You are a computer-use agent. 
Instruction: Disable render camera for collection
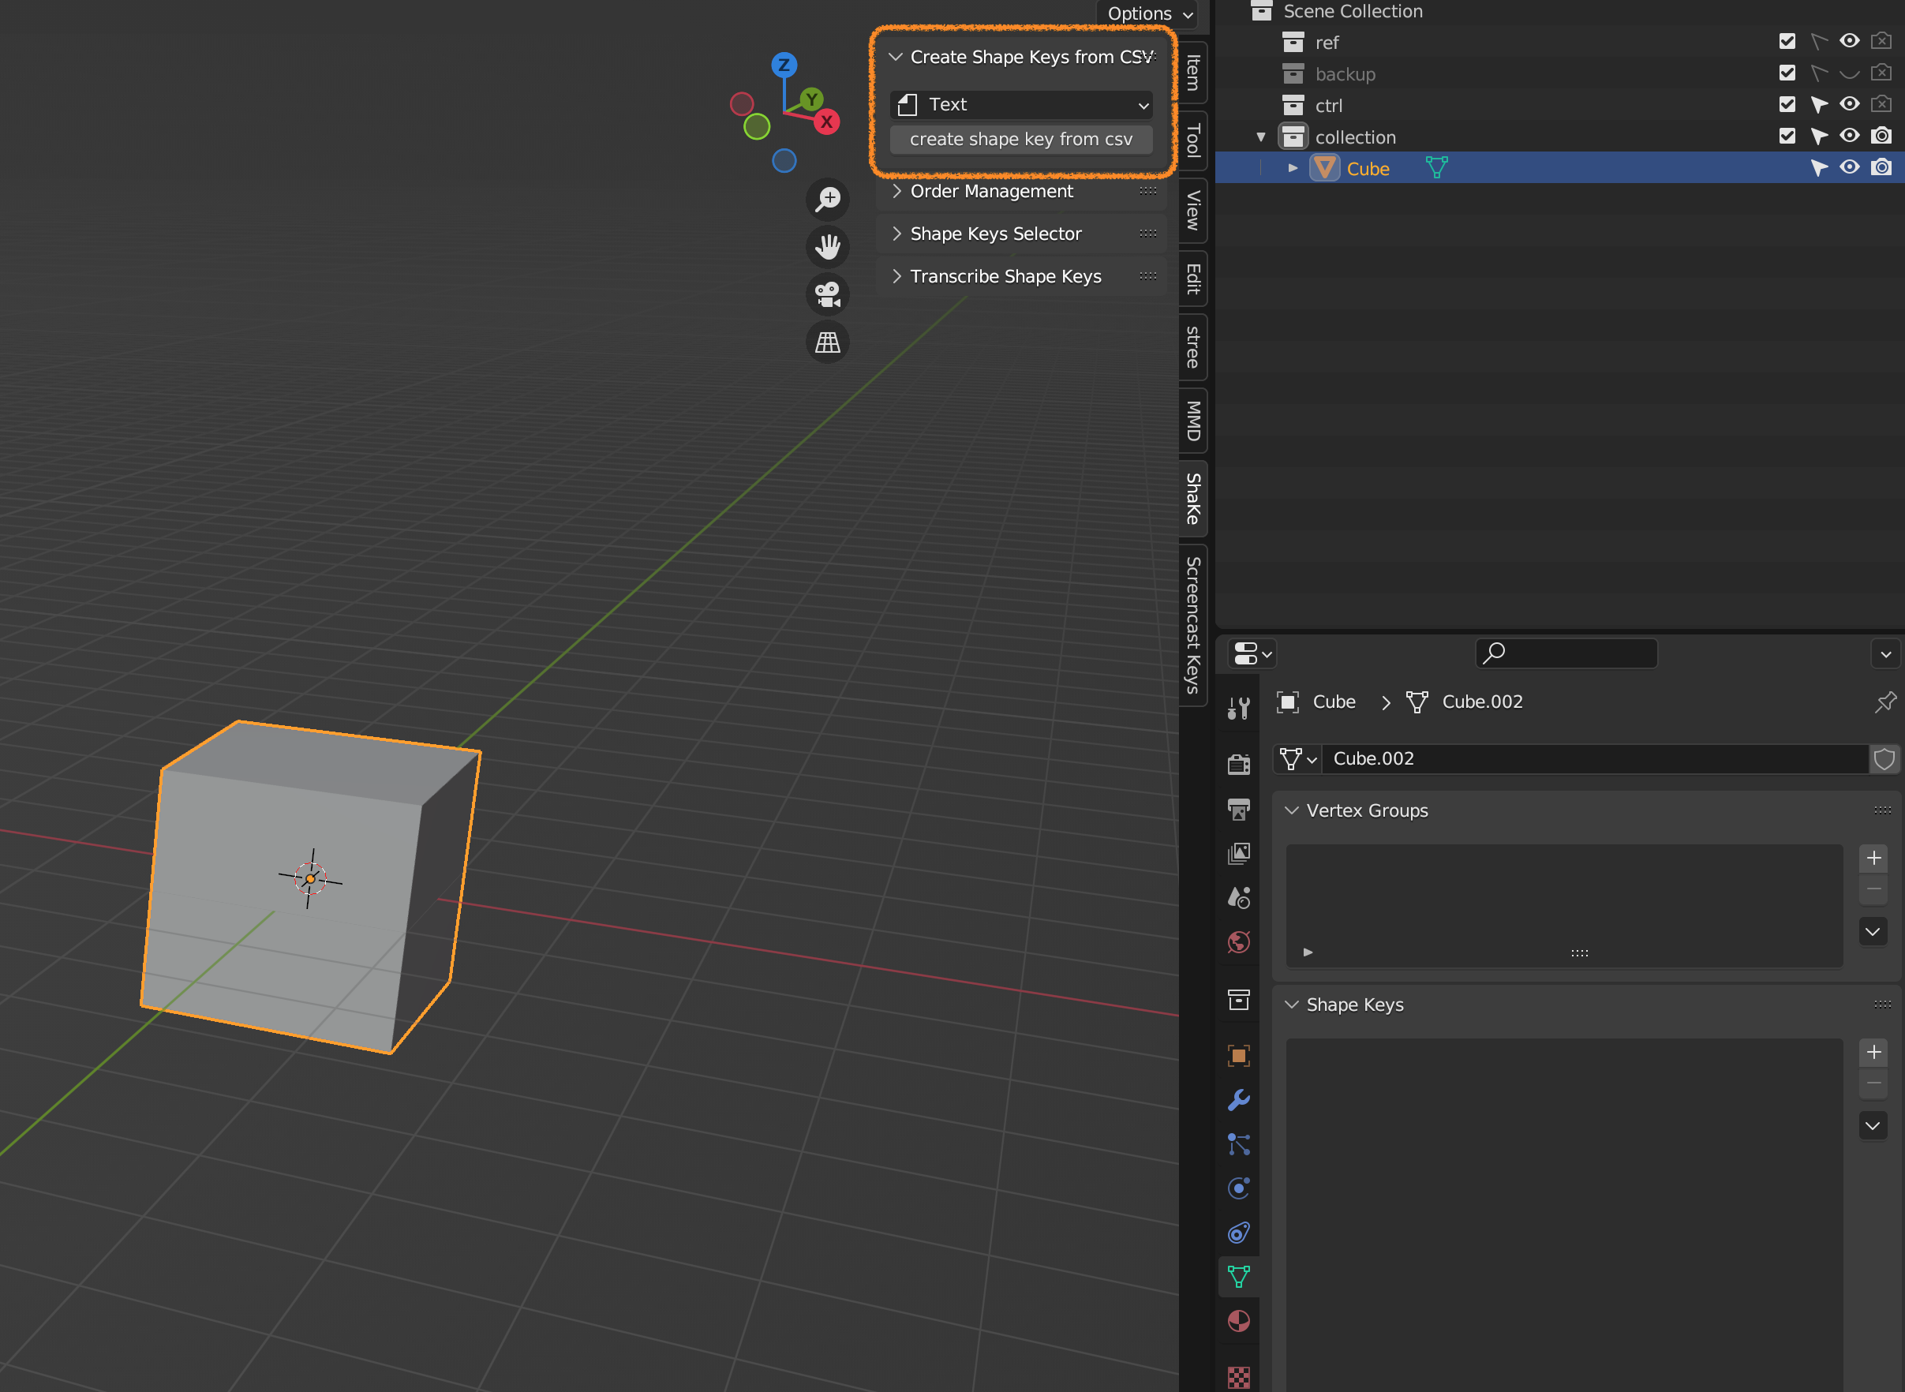click(x=1881, y=136)
